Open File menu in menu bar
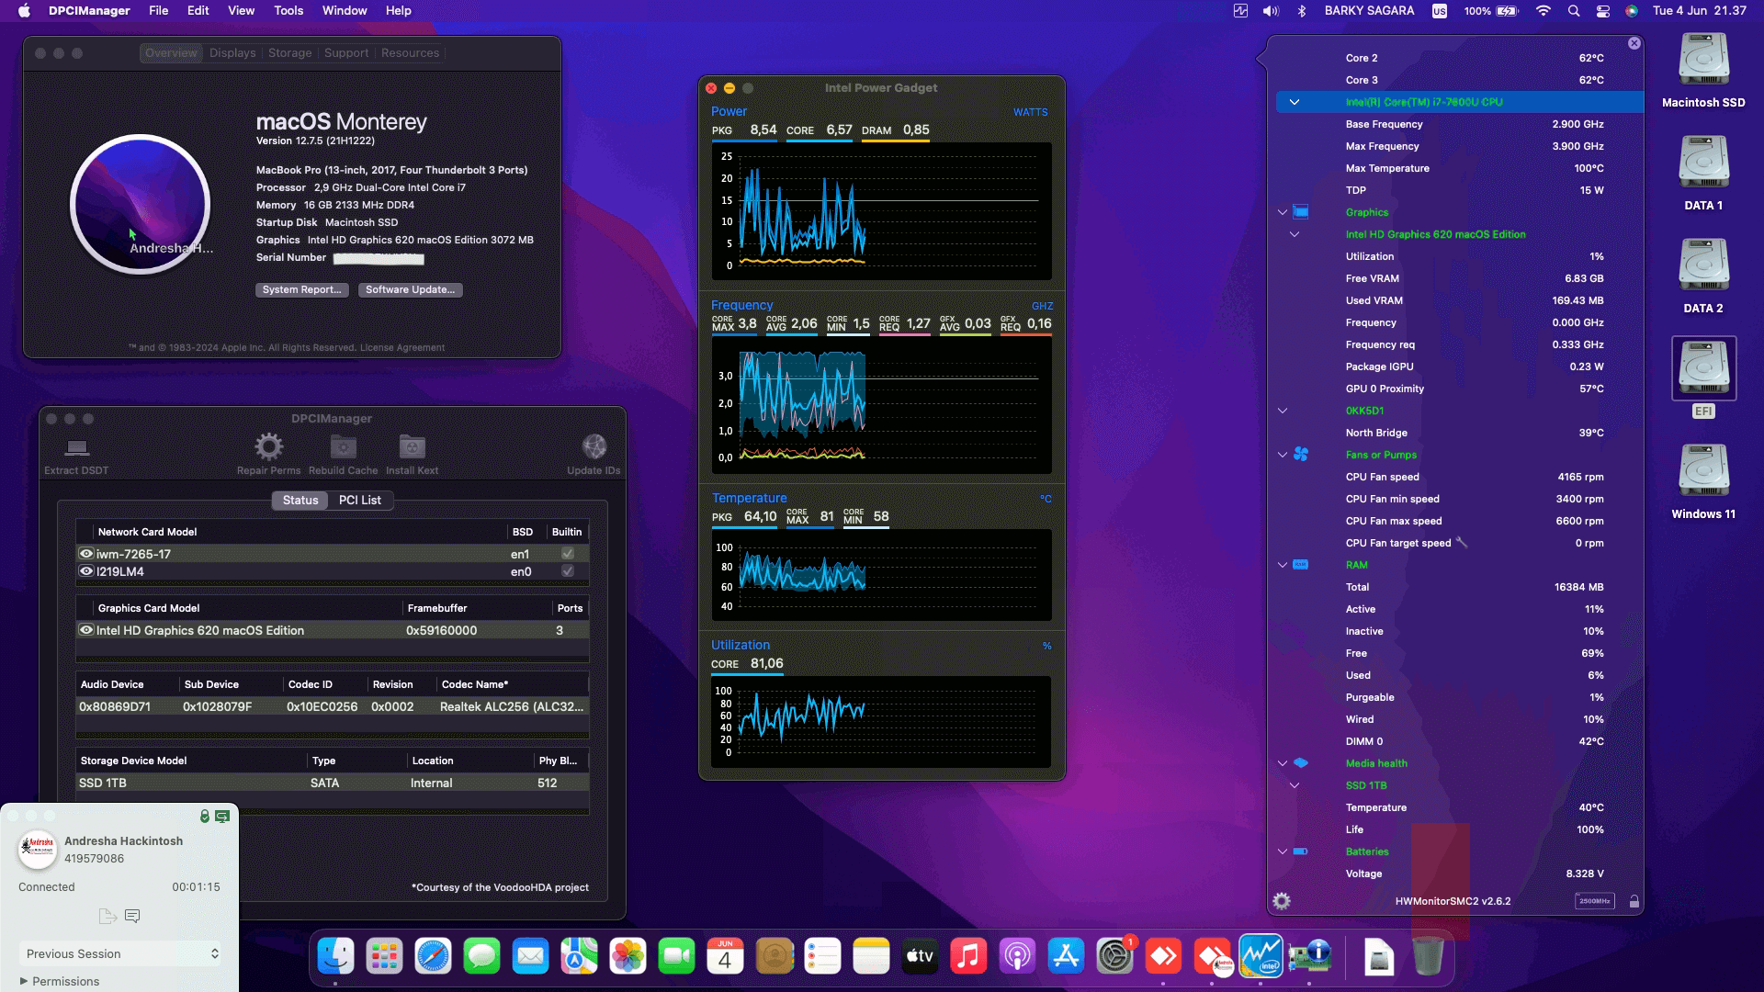The height and width of the screenshot is (992, 1764). click(x=159, y=11)
